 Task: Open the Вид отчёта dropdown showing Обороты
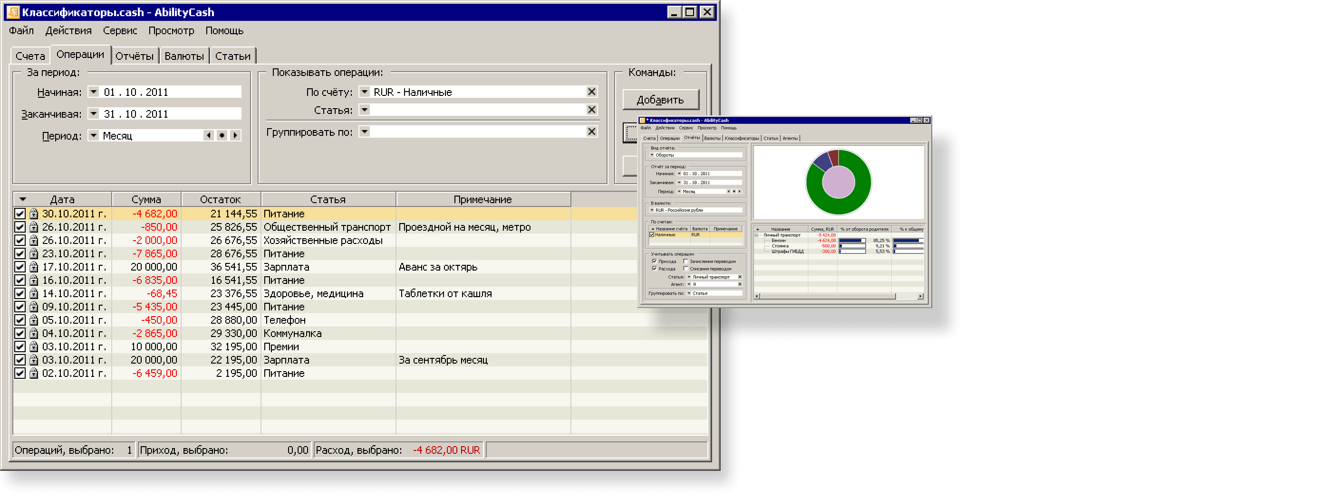[x=652, y=155]
